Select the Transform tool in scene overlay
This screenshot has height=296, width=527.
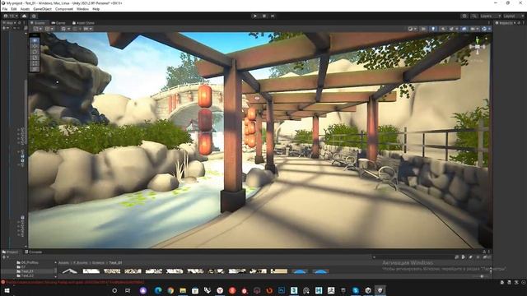pos(35,69)
